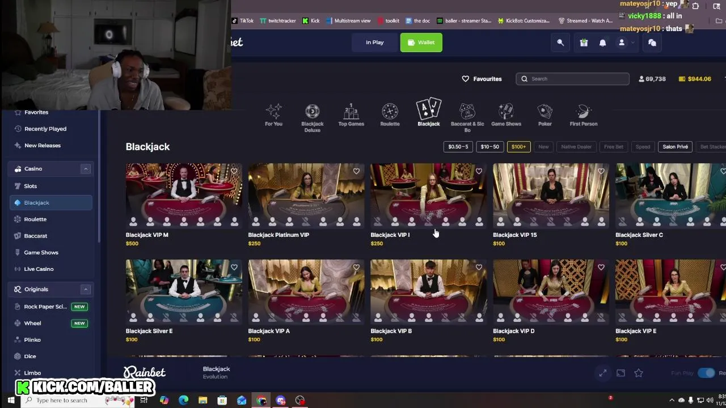Open the gift rewards icon

pos(584,42)
